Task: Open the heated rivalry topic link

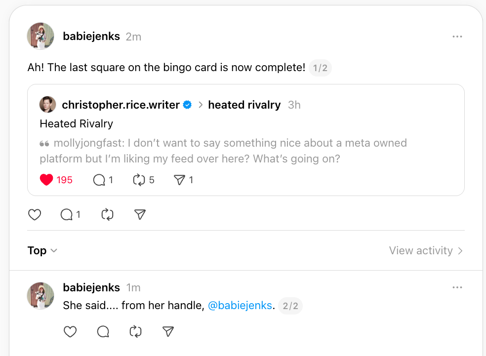Action: 244,105
